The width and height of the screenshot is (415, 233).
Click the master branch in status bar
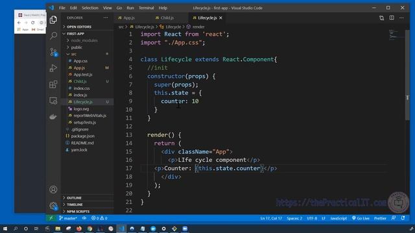click(68, 218)
